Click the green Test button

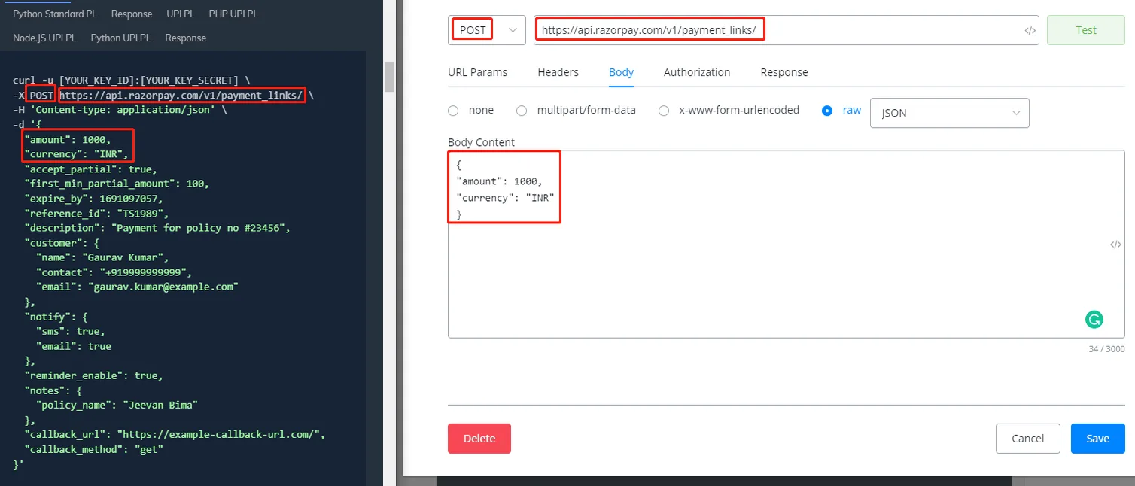coord(1086,30)
